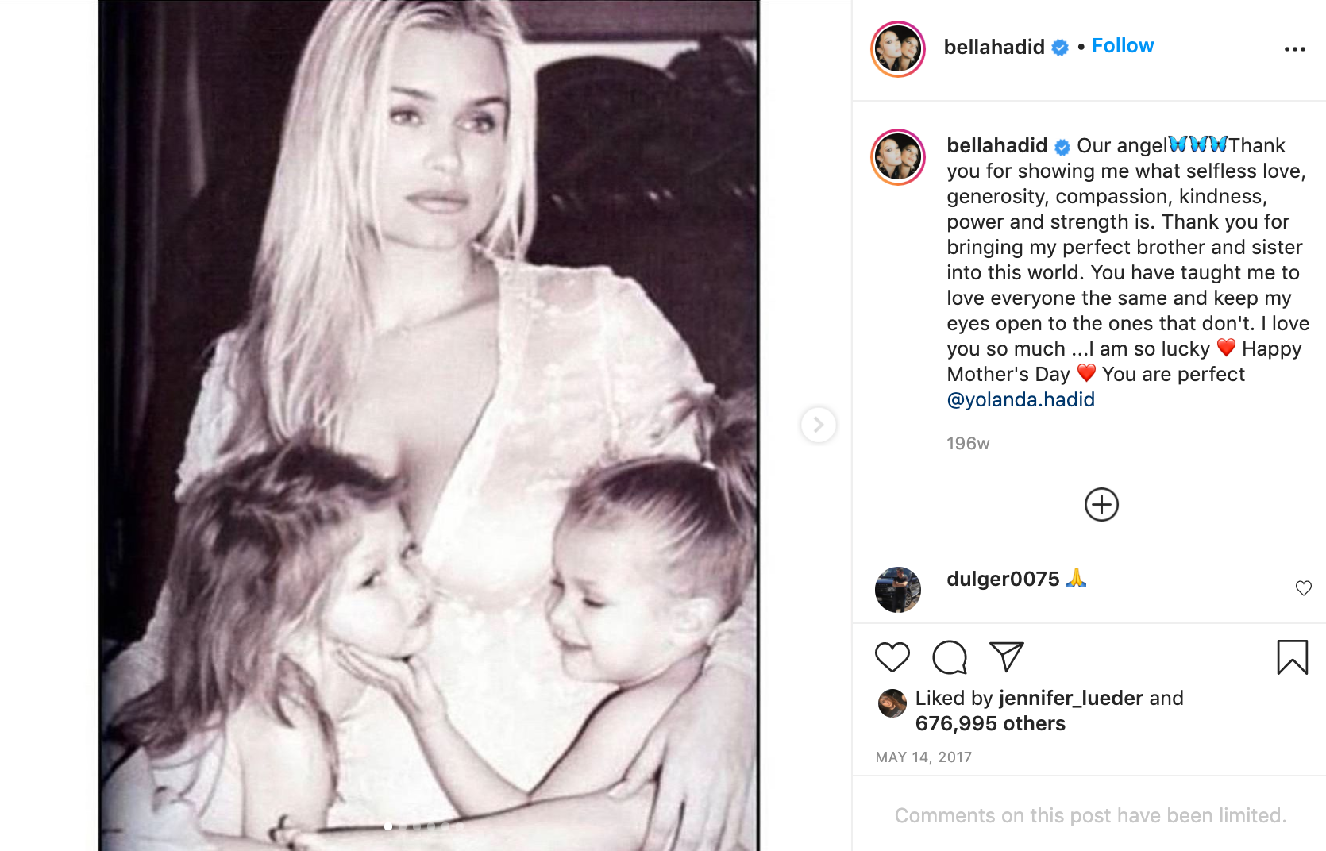This screenshot has width=1326, height=851.
Task: View bellahadid's story from header avatar
Action: point(898,49)
